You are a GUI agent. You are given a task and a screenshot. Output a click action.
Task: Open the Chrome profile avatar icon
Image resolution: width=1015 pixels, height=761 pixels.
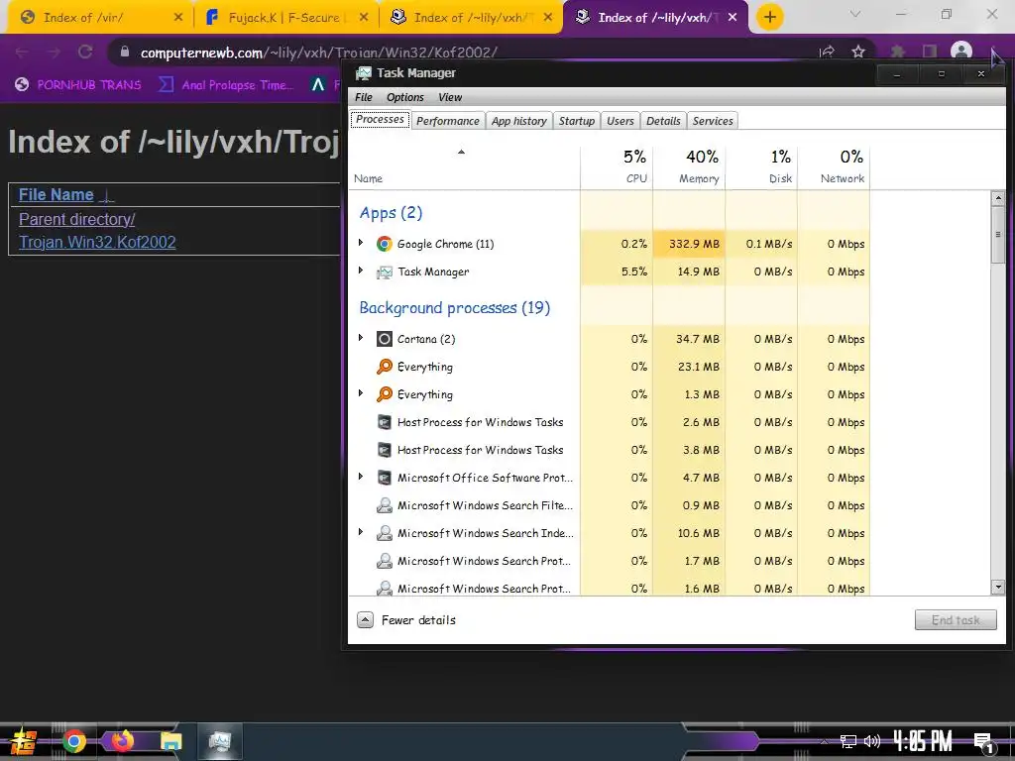point(961,52)
